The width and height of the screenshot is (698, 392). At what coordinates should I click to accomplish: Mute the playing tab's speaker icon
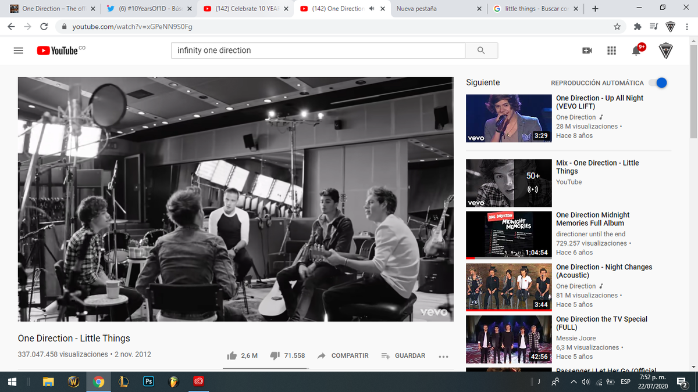[x=372, y=9]
